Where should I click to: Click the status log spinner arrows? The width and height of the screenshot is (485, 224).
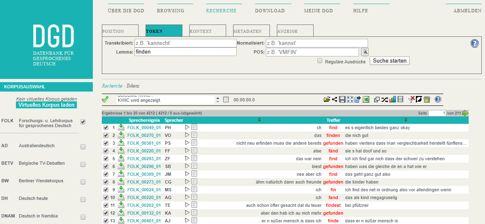(x=218, y=99)
